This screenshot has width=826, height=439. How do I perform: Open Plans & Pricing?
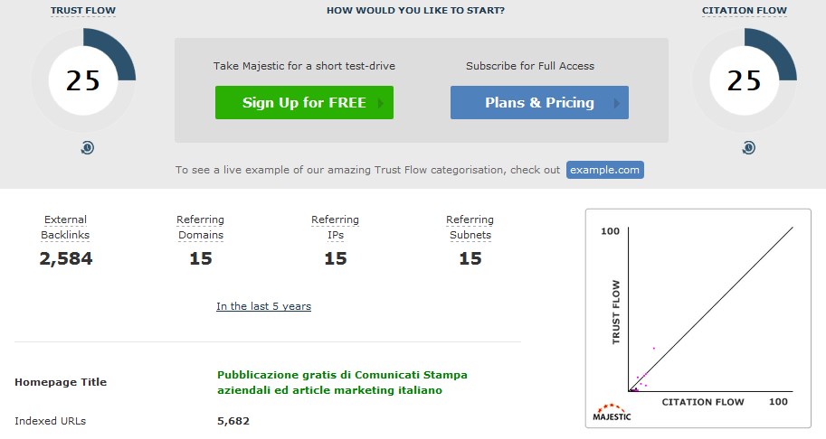coord(539,103)
